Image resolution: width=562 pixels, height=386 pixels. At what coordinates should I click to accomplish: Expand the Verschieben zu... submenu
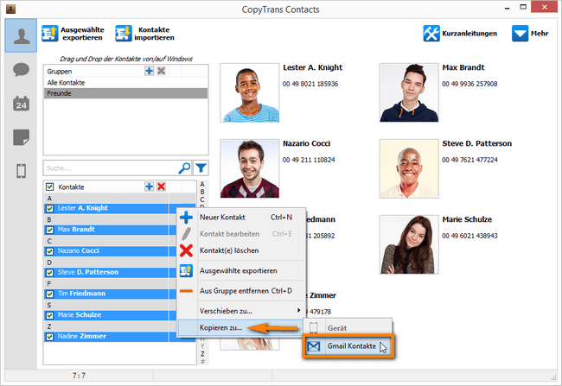(x=241, y=311)
